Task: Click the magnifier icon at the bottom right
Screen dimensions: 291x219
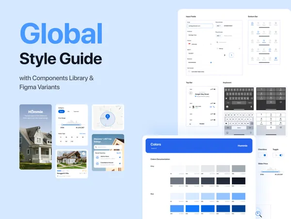Action: pos(259,214)
